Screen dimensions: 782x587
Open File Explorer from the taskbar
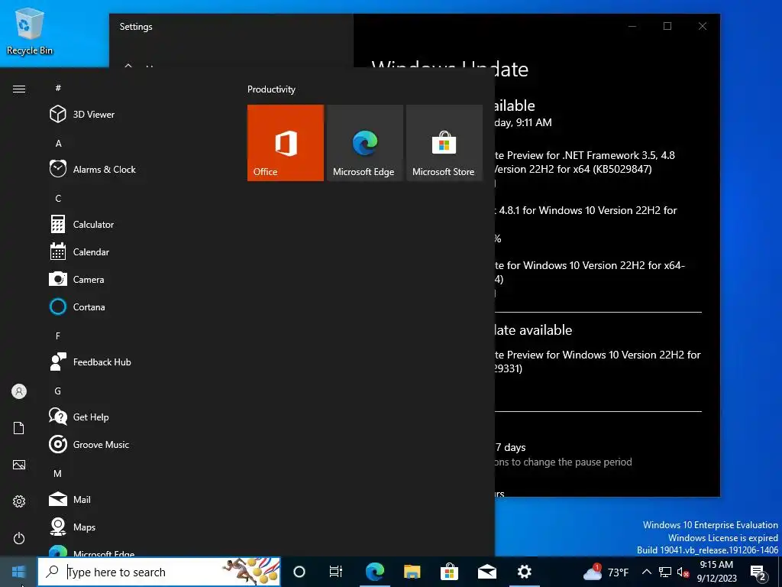click(412, 572)
